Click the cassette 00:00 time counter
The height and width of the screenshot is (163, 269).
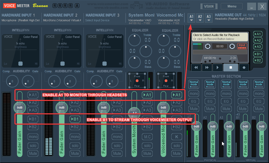pyautogui.click(x=220, y=46)
